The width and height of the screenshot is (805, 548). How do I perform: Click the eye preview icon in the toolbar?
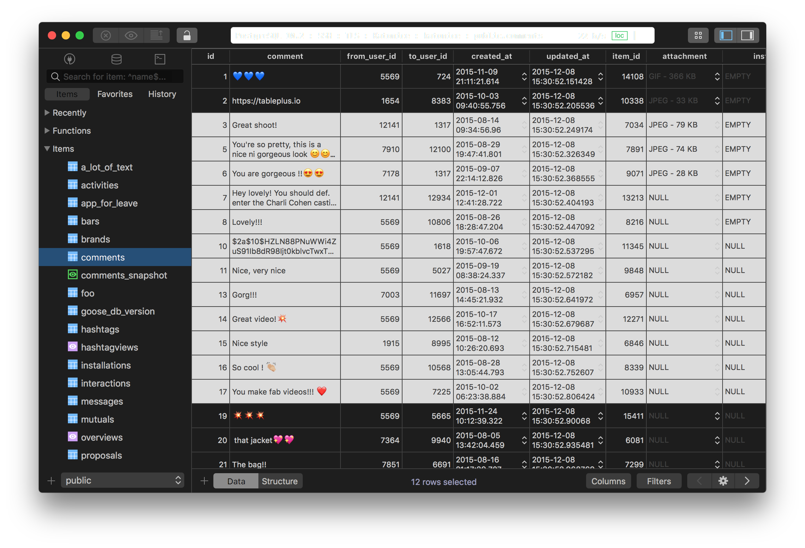pos(131,35)
